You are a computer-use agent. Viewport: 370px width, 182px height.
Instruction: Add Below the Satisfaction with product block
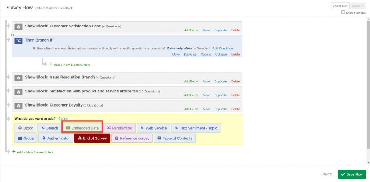(192, 95)
